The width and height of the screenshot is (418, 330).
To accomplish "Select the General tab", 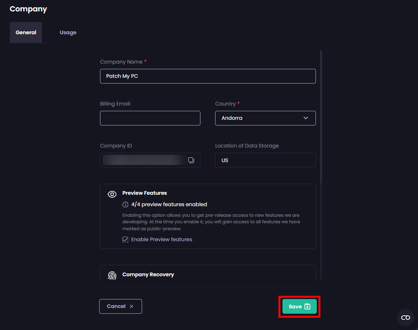I will [x=26, y=32].
